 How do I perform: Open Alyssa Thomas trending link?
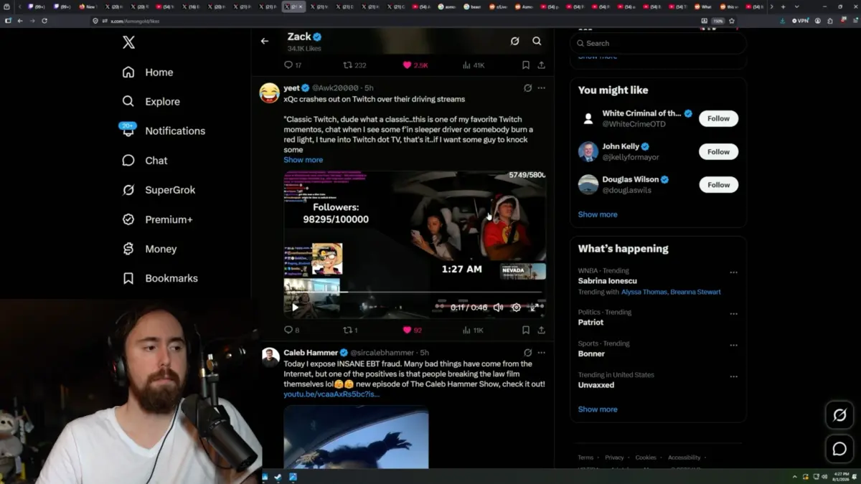[644, 292]
